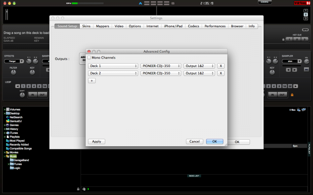The width and height of the screenshot is (313, 195).
Task: Open the Performances tab
Action: pos(215,26)
